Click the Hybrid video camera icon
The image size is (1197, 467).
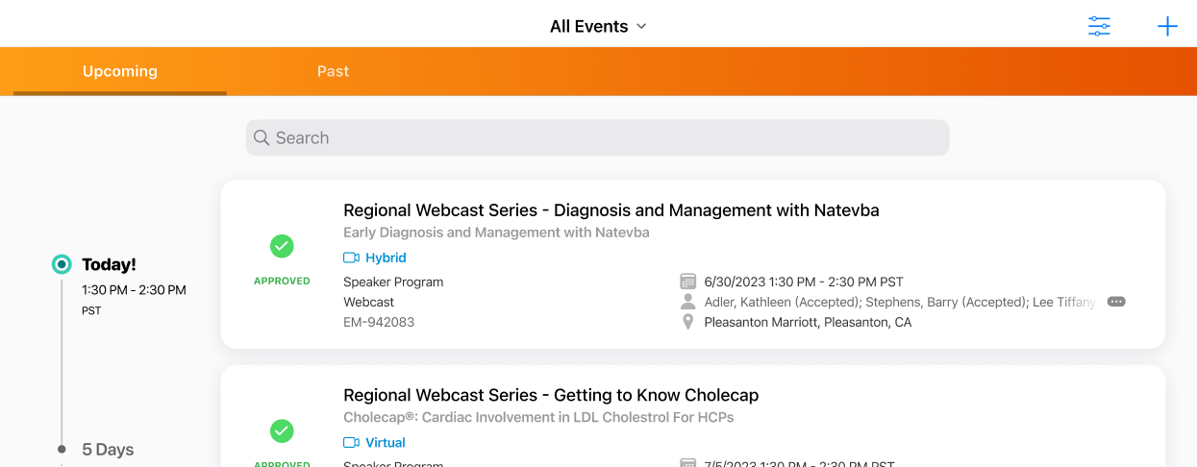point(351,258)
